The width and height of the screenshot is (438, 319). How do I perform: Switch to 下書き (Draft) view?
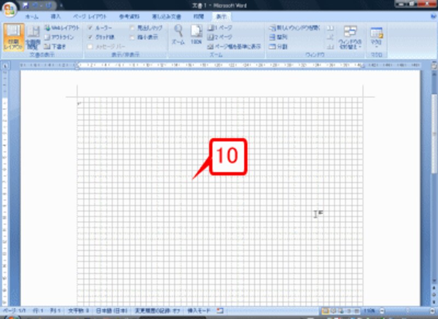(x=55, y=47)
